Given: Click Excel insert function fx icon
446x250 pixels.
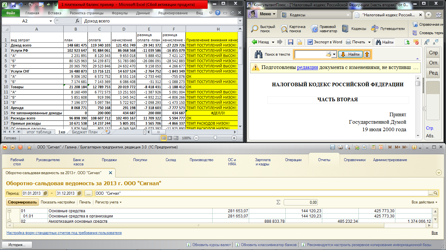Looking at the screenshot, I should point(77,21).
